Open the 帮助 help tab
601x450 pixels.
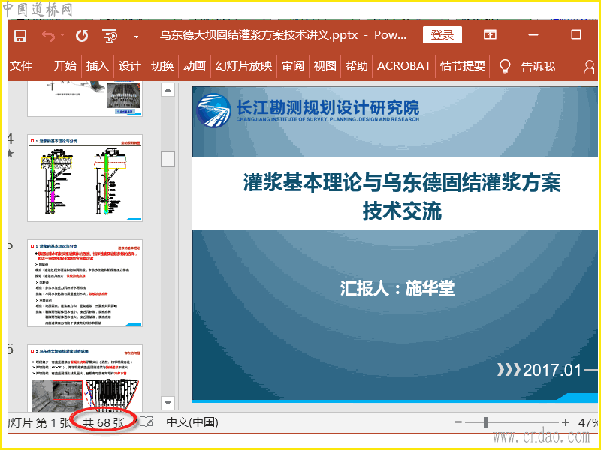point(356,66)
